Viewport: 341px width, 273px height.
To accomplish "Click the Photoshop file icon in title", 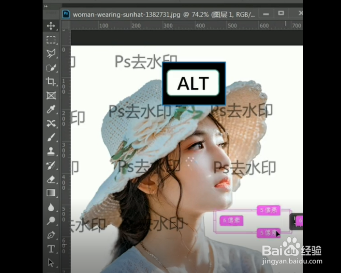I will (x=66, y=14).
